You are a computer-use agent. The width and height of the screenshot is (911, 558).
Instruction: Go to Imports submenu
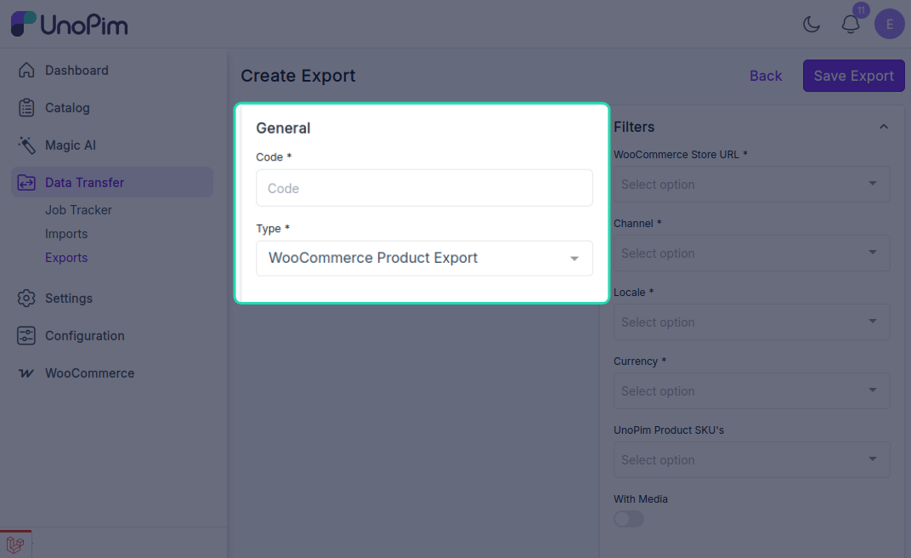pos(66,234)
